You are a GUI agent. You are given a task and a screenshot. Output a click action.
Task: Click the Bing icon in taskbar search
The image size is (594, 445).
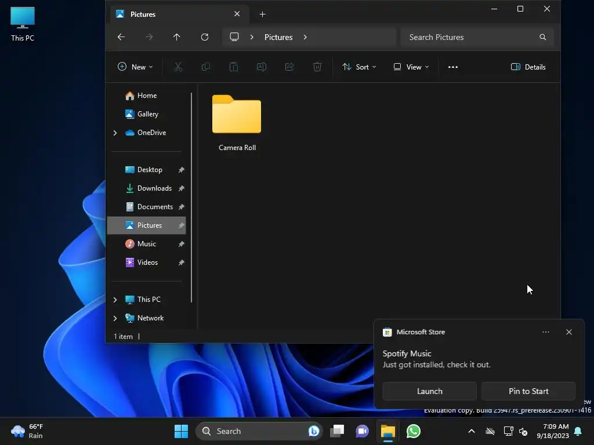tap(313, 431)
